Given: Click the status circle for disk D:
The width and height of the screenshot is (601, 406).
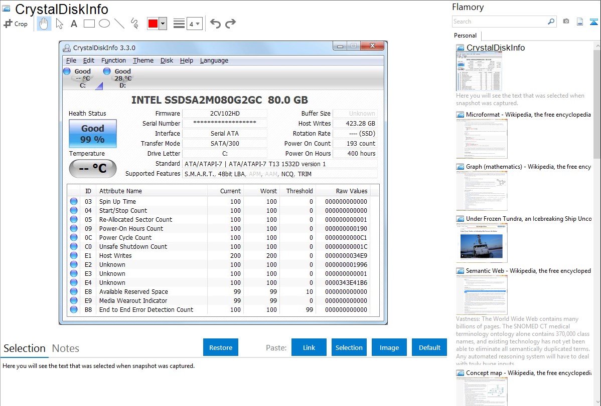Looking at the screenshot, I should click(x=107, y=71).
